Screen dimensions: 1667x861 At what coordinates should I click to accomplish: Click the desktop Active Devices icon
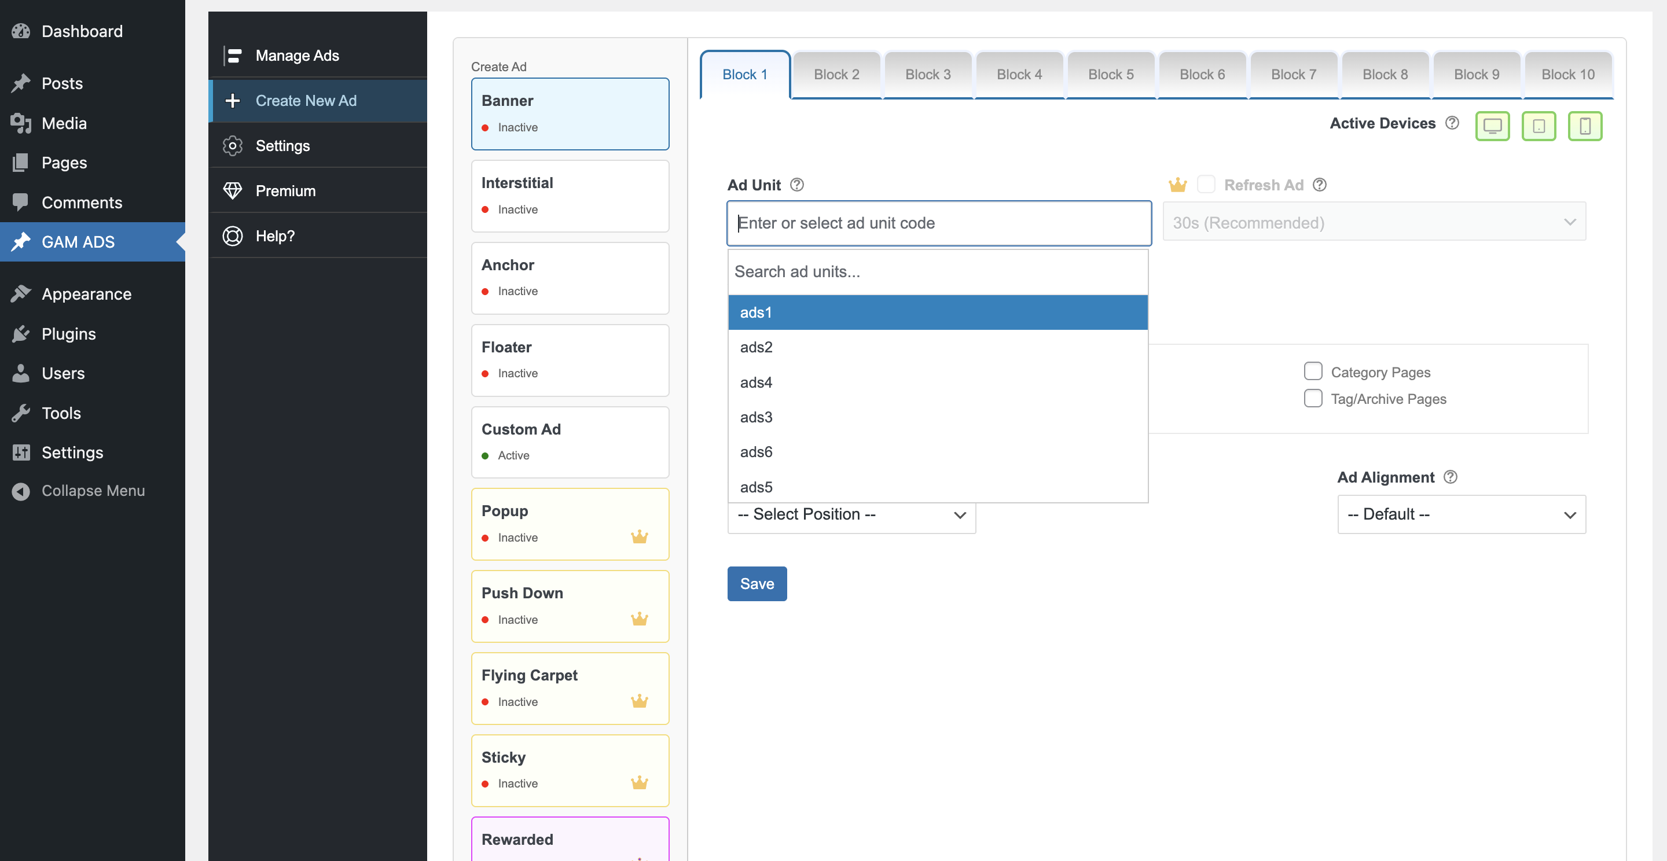[x=1493, y=126]
